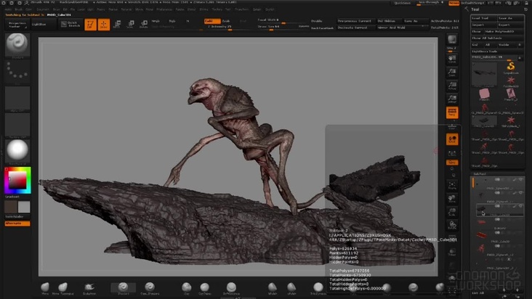Viewport: 532px width, 299px height.
Task: Activate Edit mode button
Action: [x=90, y=25]
